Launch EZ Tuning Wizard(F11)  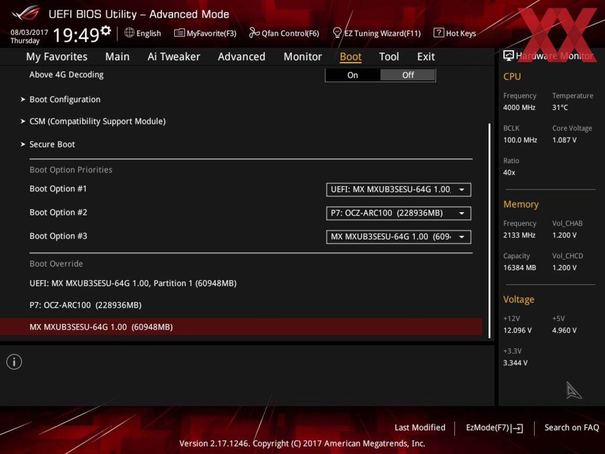coord(382,33)
